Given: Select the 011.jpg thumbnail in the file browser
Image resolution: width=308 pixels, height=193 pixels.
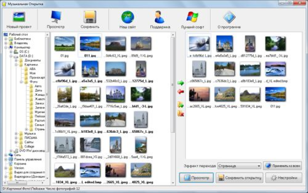Looking at the screenshot, I should coord(90,44).
